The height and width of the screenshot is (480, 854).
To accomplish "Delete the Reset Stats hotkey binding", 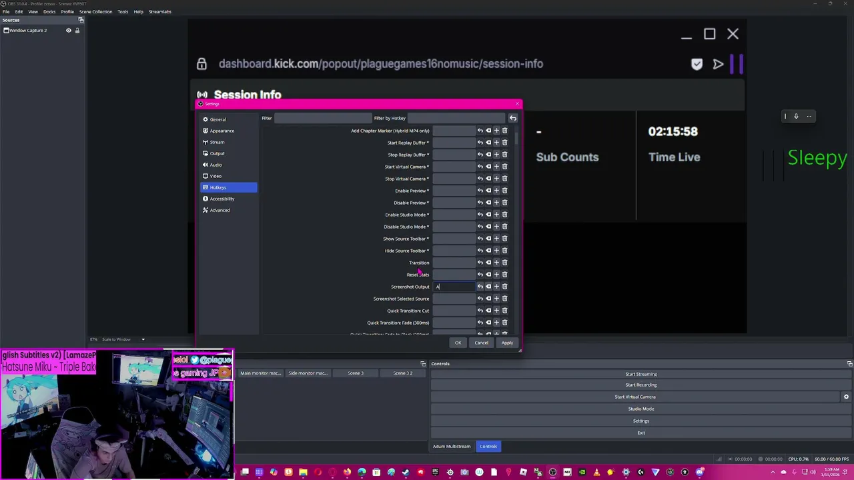I will pos(504,275).
